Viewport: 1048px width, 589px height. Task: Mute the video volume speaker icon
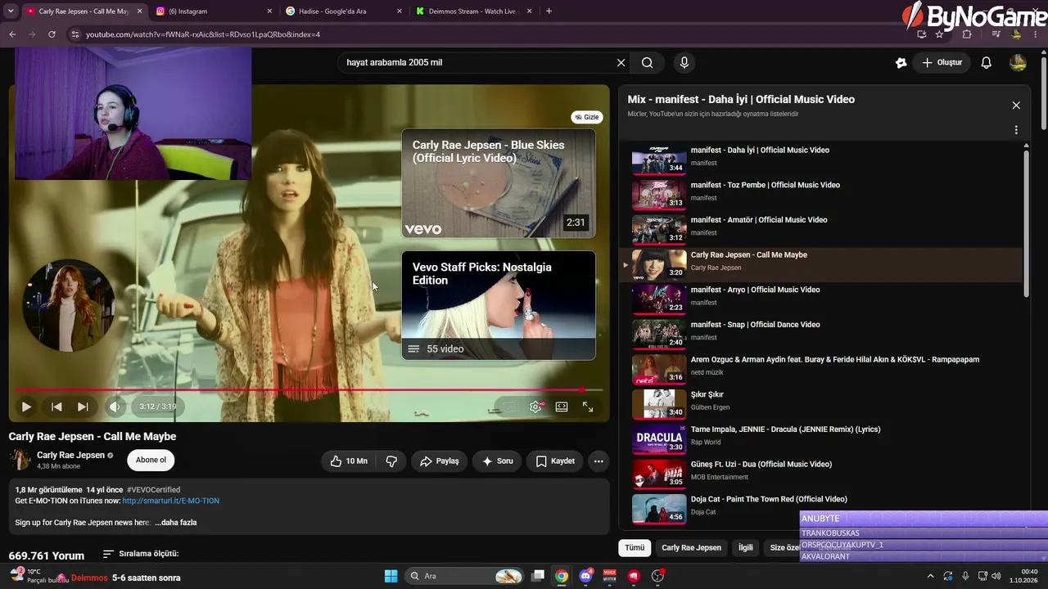tap(115, 407)
